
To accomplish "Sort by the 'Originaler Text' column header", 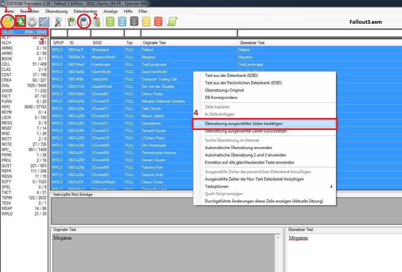I will point(189,43).
